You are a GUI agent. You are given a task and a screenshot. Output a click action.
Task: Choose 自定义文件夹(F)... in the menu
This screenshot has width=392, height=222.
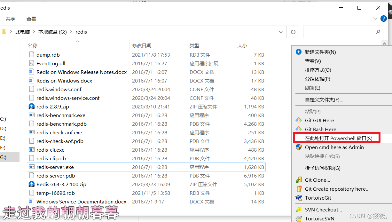point(324,99)
